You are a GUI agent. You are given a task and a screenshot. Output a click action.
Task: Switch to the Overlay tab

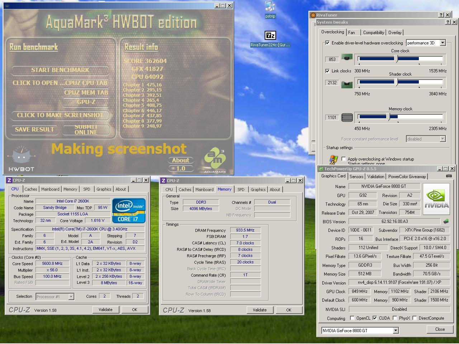(x=395, y=33)
